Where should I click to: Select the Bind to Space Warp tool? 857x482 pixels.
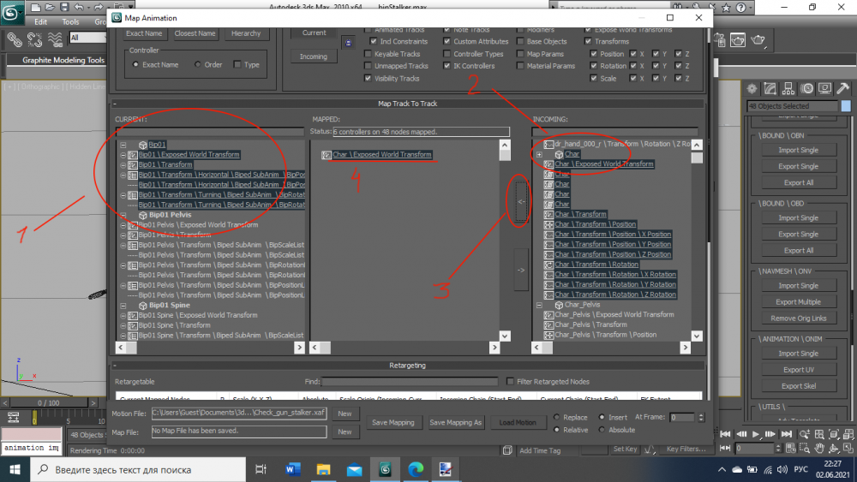(55, 39)
